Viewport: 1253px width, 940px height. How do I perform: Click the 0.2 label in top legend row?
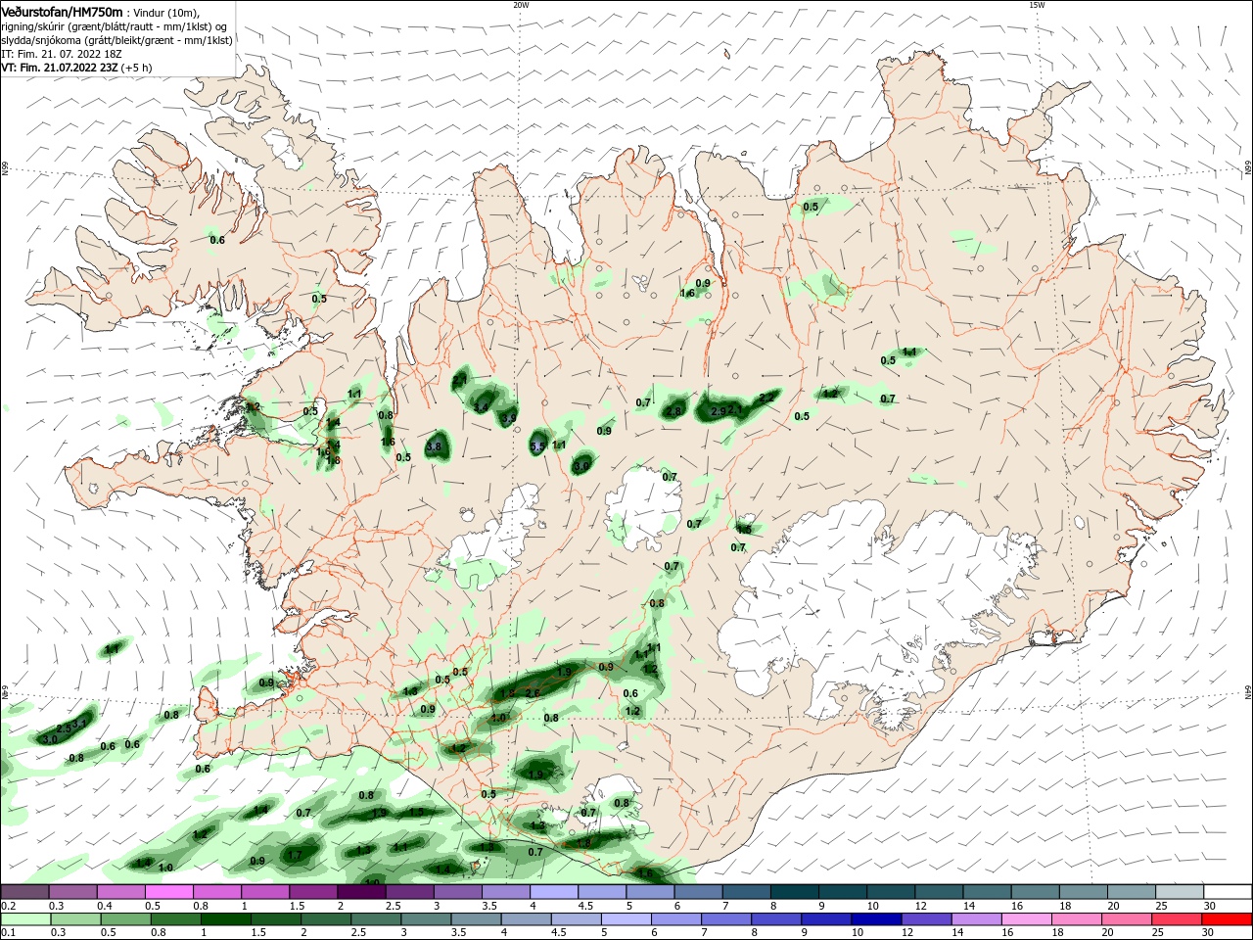[x=8, y=906]
